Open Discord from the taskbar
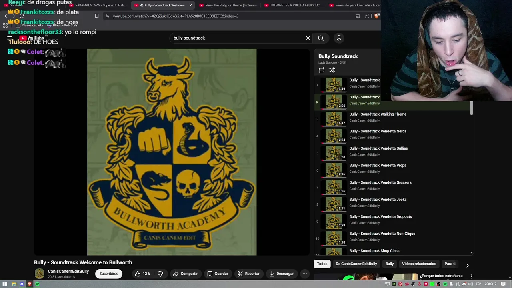Image resolution: width=512 pixels, height=288 pixels. coord(22,284)
